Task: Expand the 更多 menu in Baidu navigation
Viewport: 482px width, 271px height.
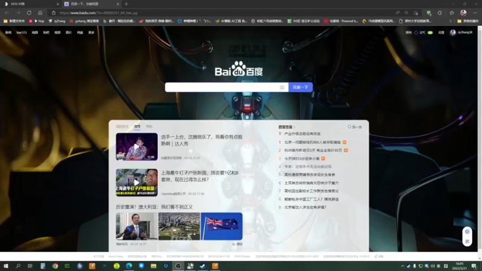Action: [92, 33]
